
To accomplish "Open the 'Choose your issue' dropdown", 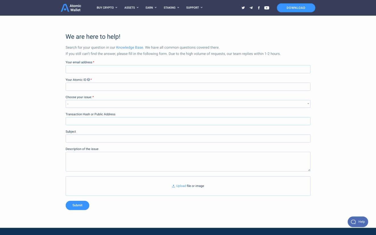I will [x=188, y=104].
